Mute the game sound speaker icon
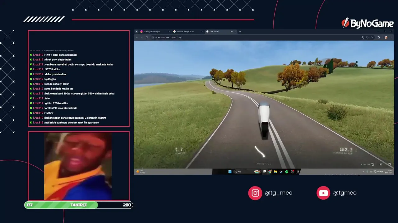Screen dimensions: 398x223 pyautogui.click(x=381, y=164)
